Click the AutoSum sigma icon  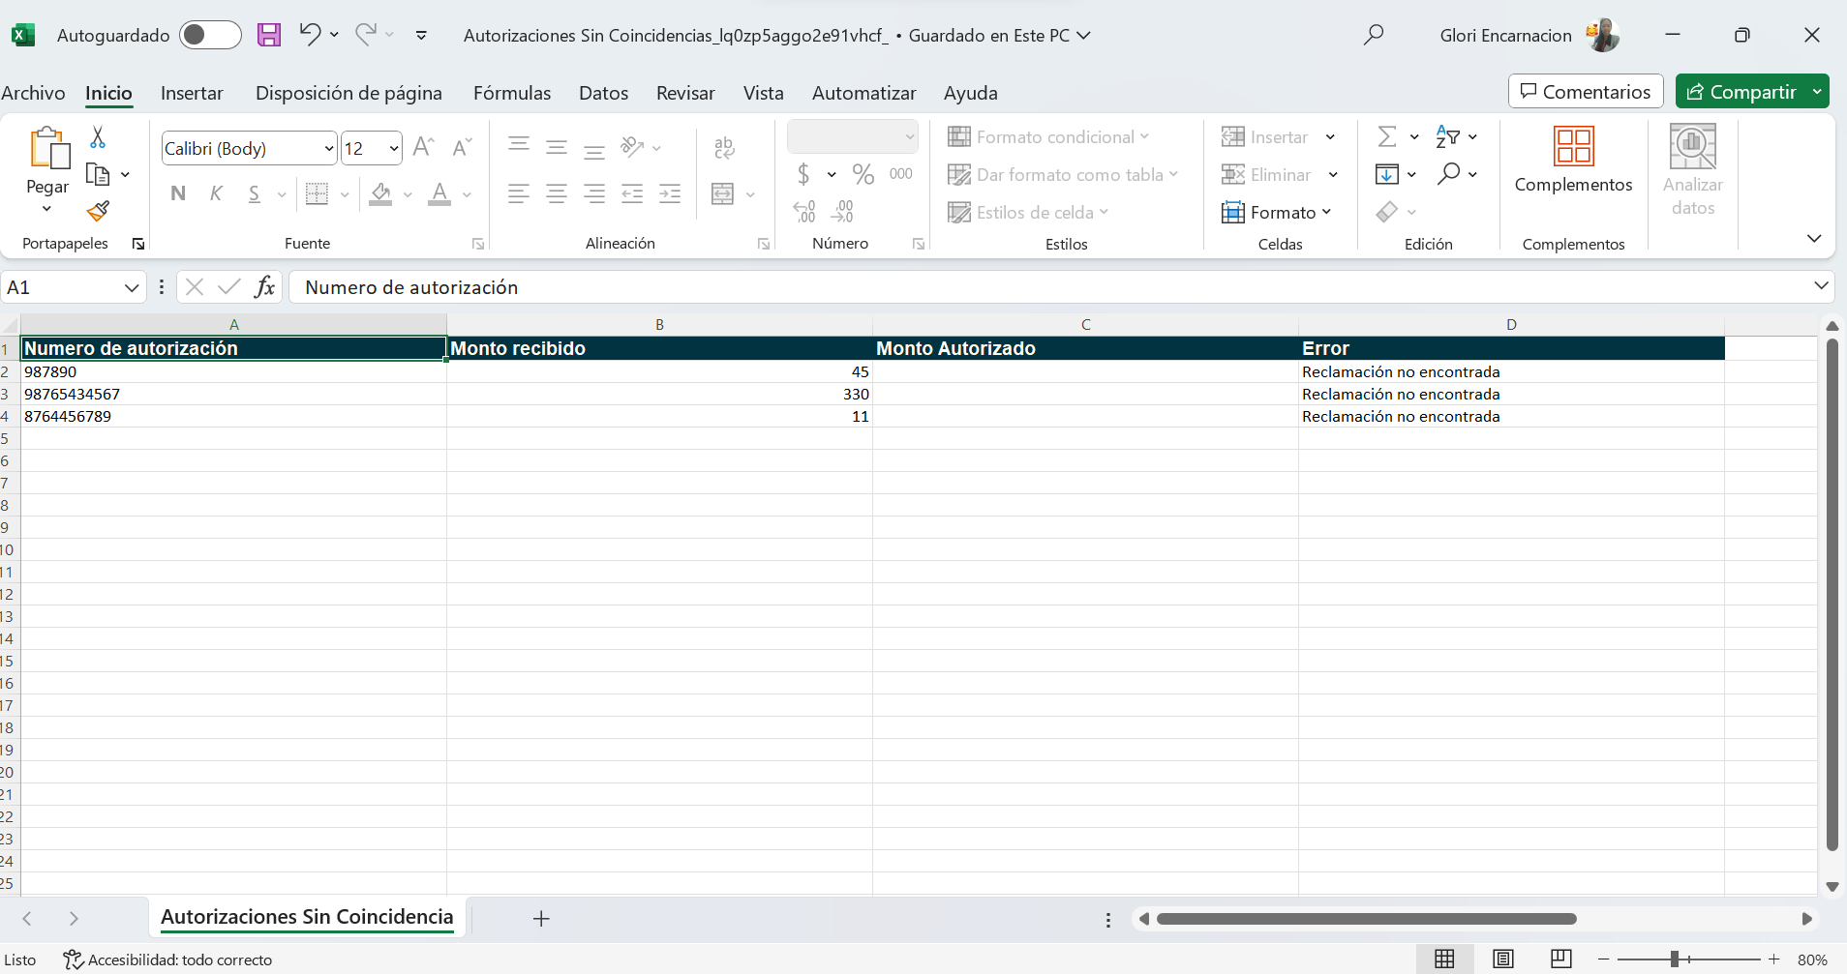click(x=1387, y=136)
